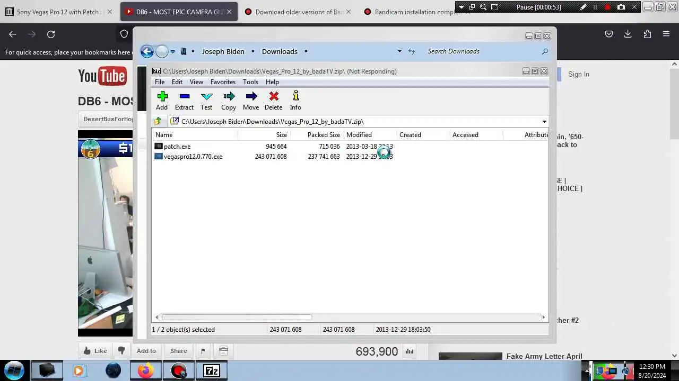Open the Tools menu in 7-Zip
679x381 pixels.
(x=250, y=82)
